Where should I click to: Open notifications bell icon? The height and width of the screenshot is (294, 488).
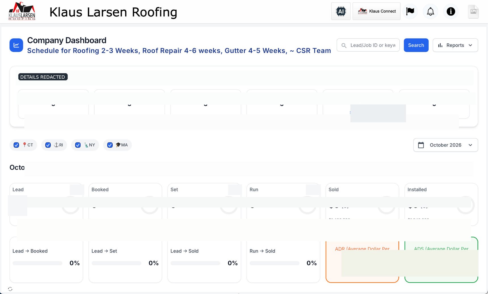point(430,11)
